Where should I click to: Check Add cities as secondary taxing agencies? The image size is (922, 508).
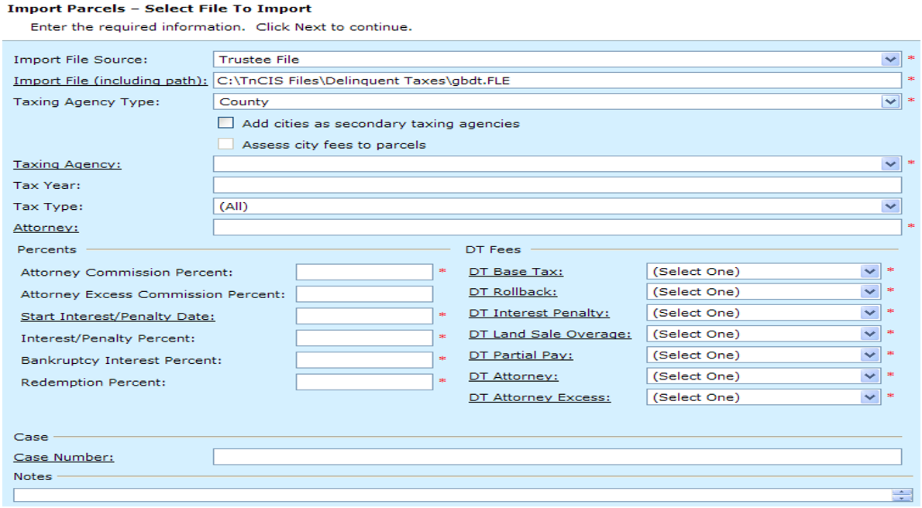225,123
